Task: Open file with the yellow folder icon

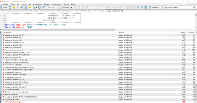Action: pos(14,7)
